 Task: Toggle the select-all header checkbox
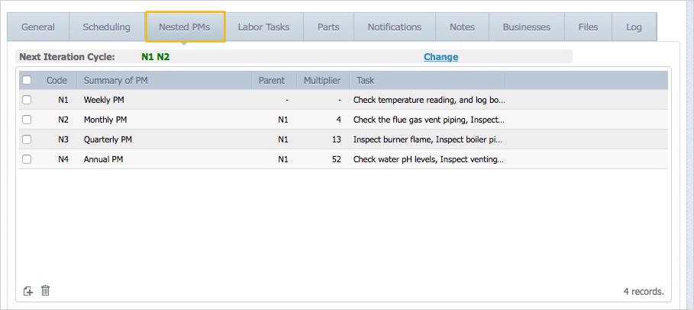pyautogui.click(x=27, y=80)
